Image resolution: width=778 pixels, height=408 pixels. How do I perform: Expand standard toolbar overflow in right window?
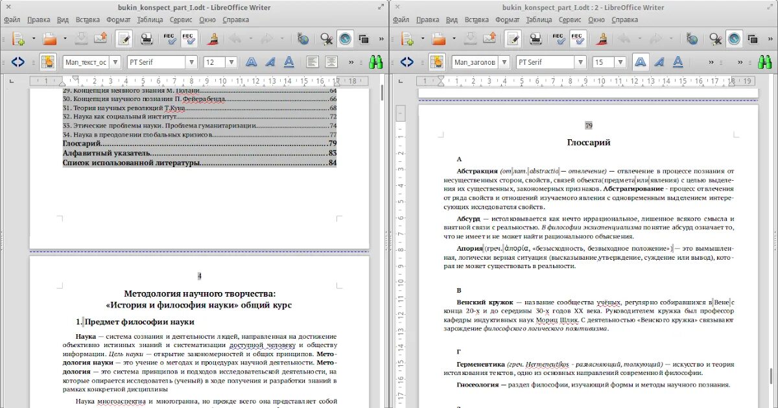769,39
